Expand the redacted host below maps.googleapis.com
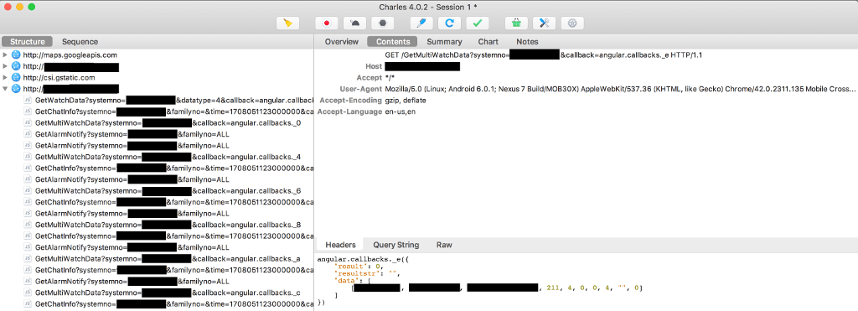This screenshot has height=311, width=858. 5,66
